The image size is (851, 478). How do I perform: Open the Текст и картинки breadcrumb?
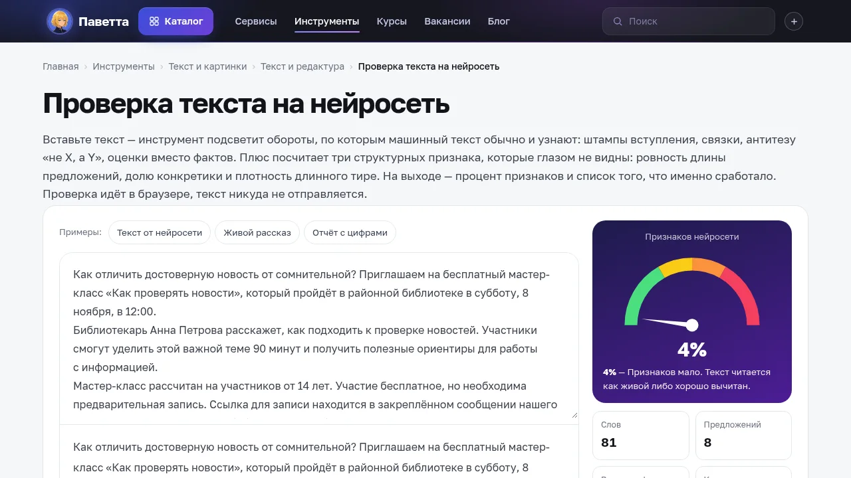click(207, 66)
